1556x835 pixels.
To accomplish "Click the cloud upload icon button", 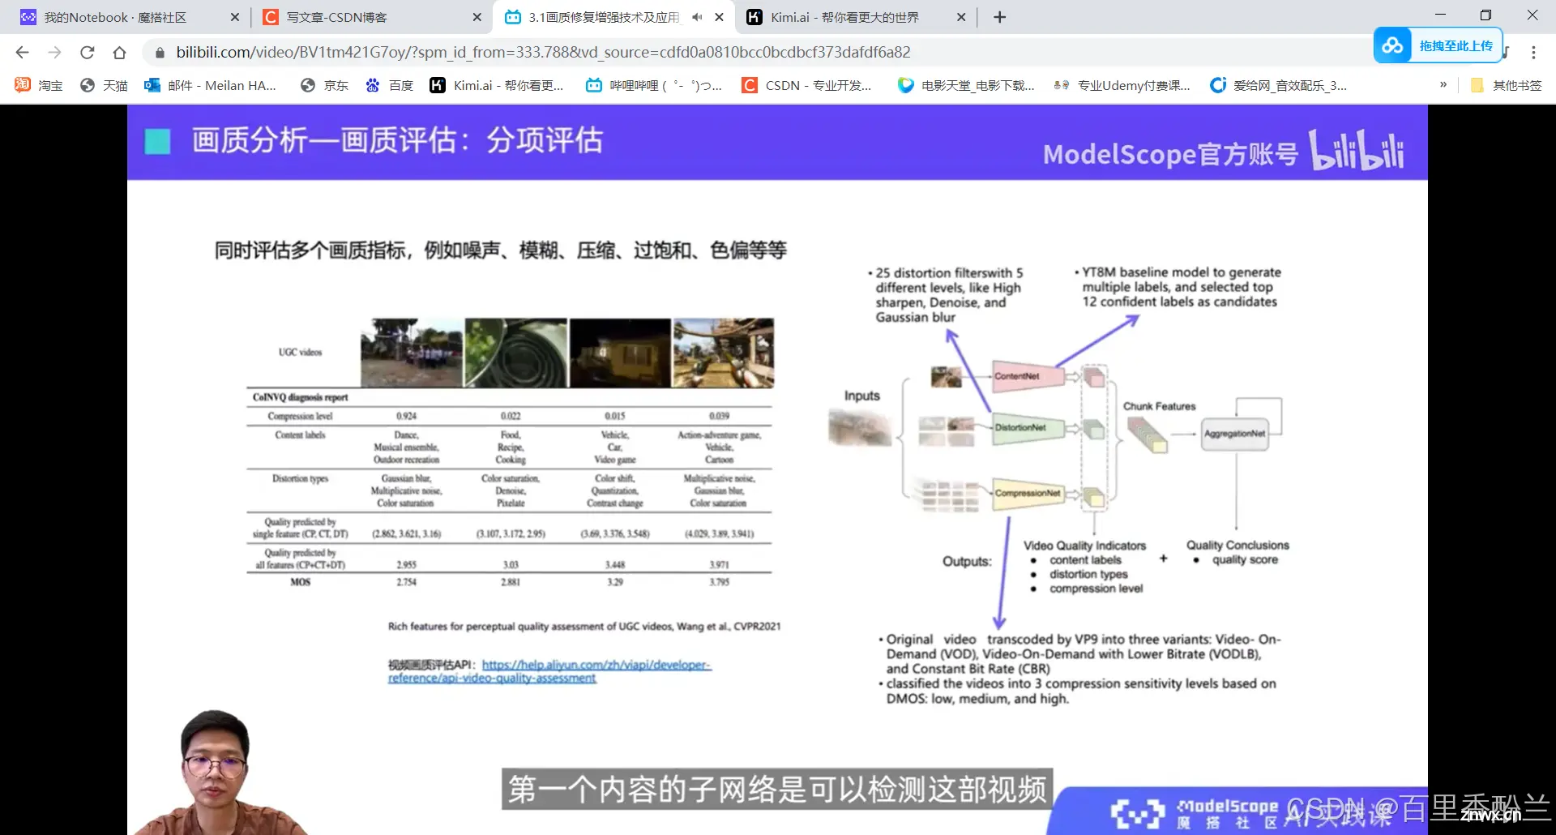I will pyautogui.click(x=1393, y=45).
